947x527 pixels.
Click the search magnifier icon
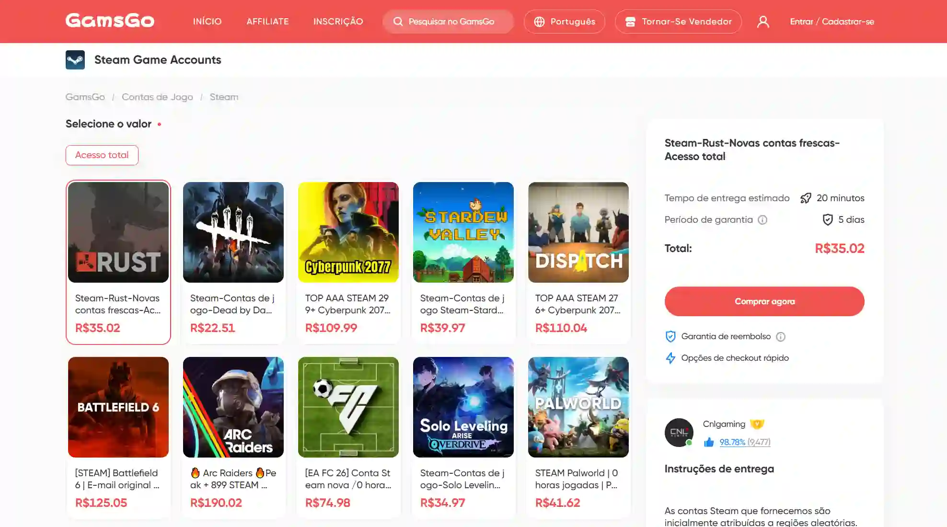(398, 22)
